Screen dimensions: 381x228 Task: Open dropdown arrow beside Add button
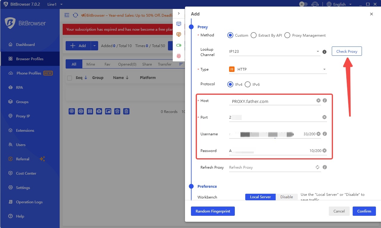94,46
